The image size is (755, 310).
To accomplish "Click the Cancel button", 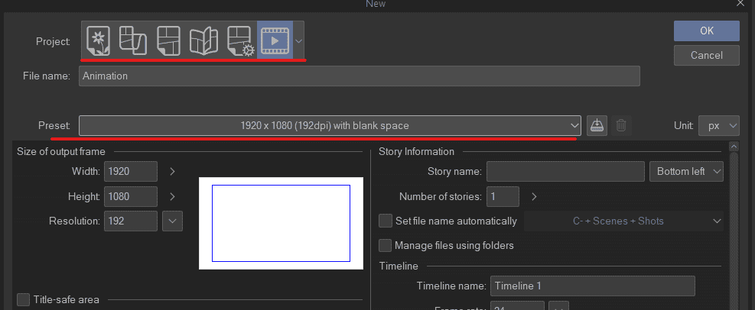I will pyautogui.click(x=706, y=55).
